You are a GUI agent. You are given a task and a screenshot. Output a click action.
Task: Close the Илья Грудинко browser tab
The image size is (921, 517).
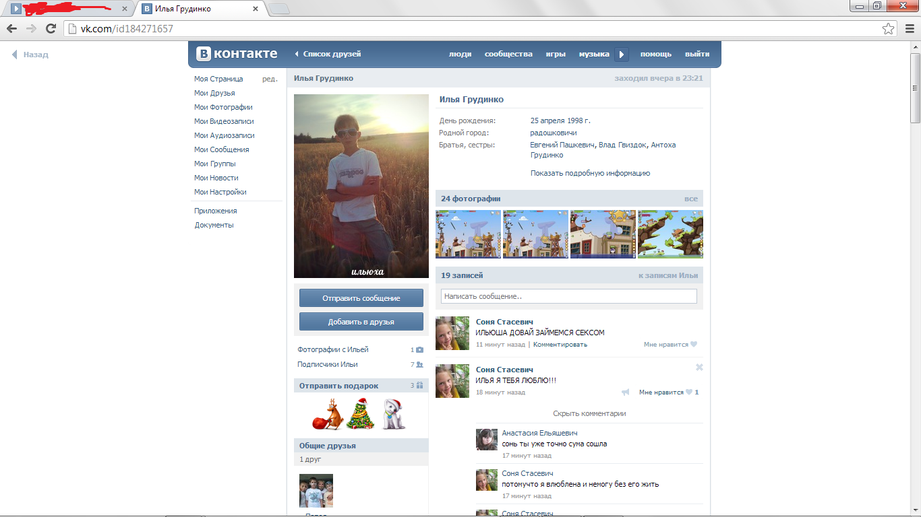(256, 9)
